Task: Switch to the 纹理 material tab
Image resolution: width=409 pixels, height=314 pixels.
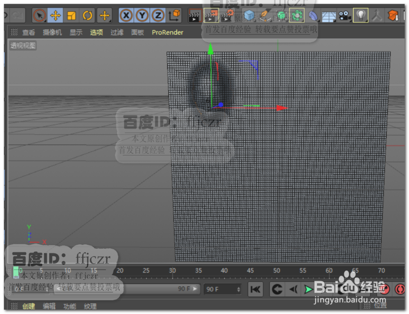Action: click(90, 306)
